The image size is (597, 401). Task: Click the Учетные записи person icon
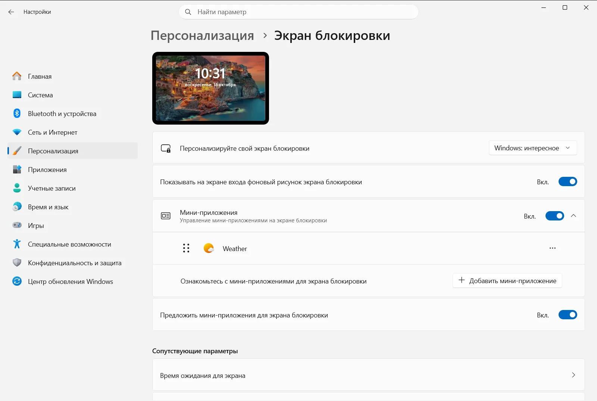[17, 188]
